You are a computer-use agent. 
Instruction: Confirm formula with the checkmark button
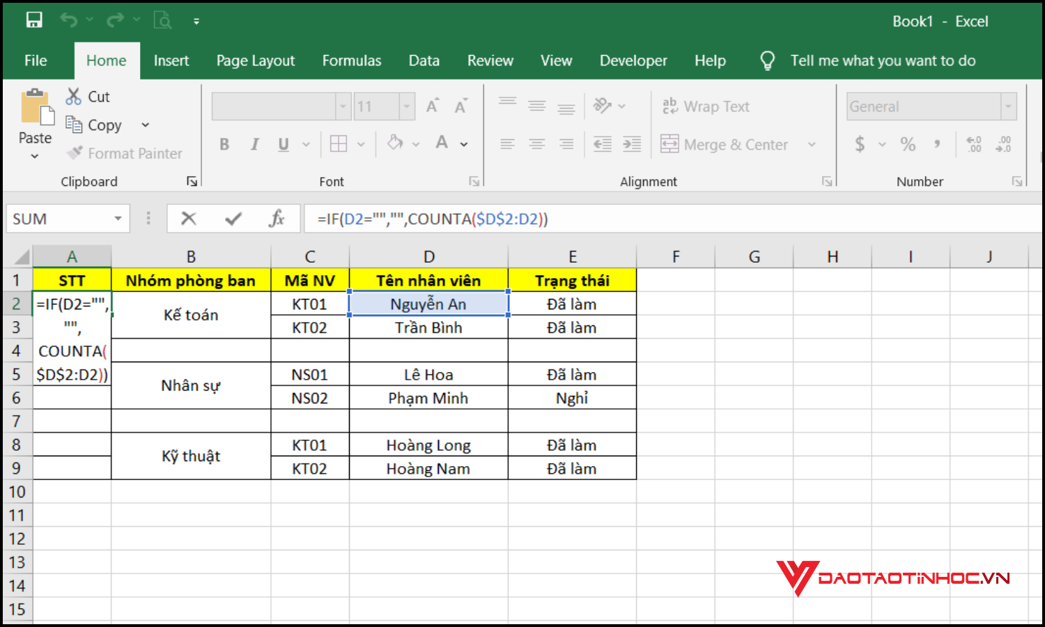pyautogui.click(x=232, y=218)
